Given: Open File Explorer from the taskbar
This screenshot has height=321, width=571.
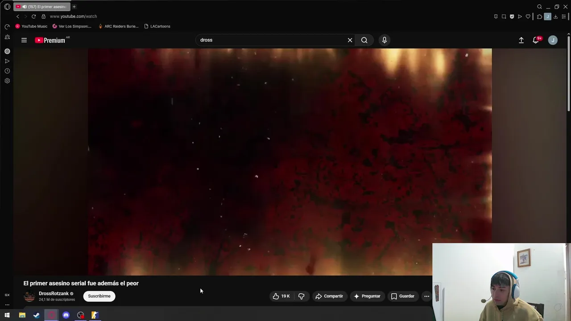Looking at the screenshot, I should tap(22, 315).
